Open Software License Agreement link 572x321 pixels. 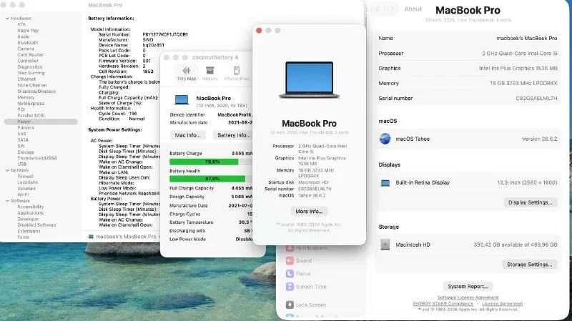click(x=468, y=297)
